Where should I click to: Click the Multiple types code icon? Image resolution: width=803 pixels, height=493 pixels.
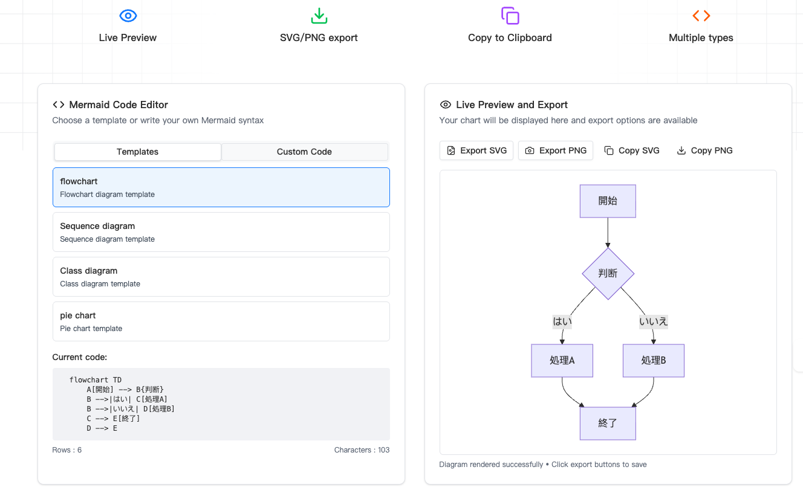tap(701, 16)
